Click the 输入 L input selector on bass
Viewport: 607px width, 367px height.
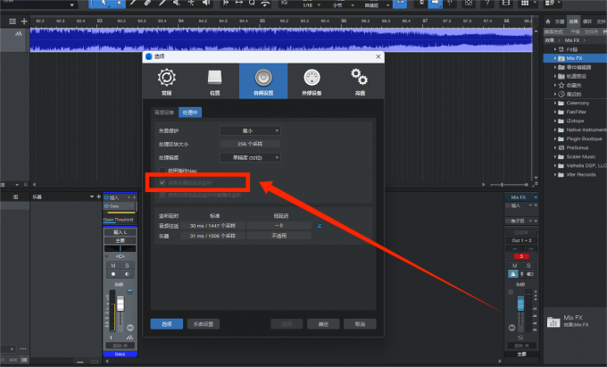[120, 232]
